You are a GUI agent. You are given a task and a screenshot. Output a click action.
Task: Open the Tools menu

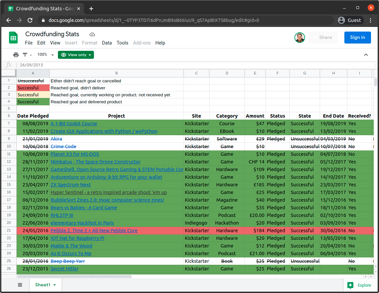point(122,43)
